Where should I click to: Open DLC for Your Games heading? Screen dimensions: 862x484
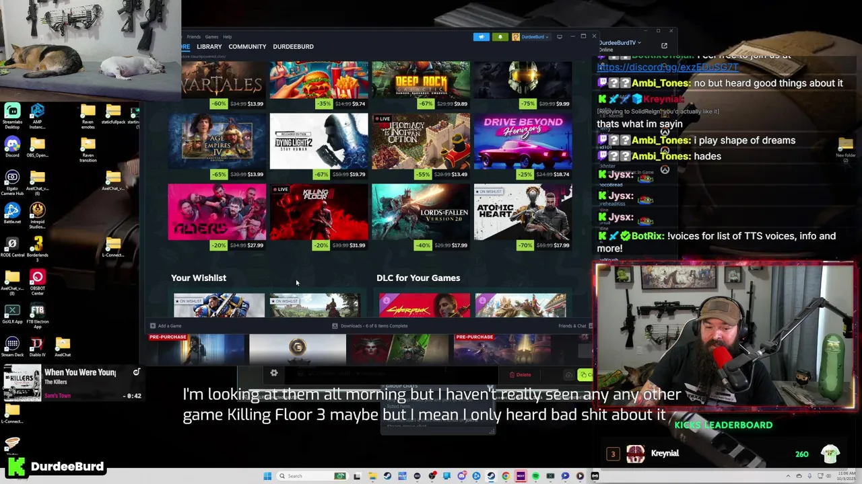(418, 278)
